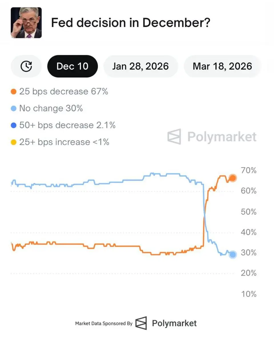Viewport: 274px width, 343px height.
Task: Click the clock history icon
Action: point(26,66)
